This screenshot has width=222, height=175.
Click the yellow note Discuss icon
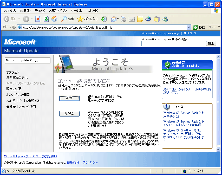pyautogui.click(x=140, y=19)
